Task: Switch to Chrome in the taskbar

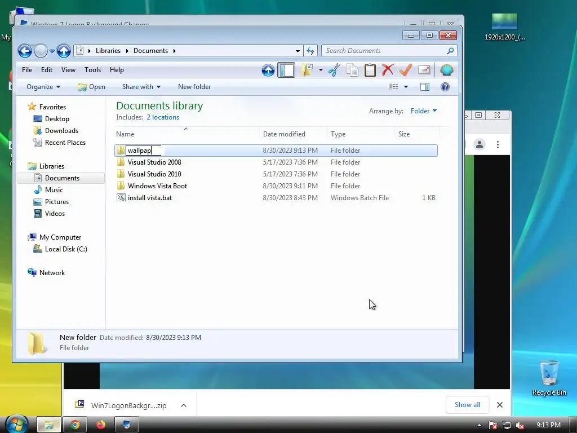Action: click(x=75, y=425)
